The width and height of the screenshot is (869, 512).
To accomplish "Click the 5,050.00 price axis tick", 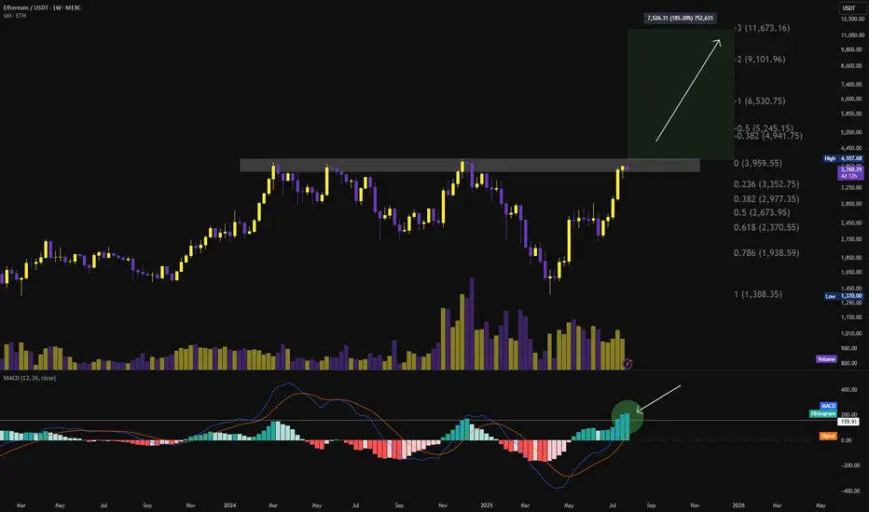I will click(x=852, y=132).
